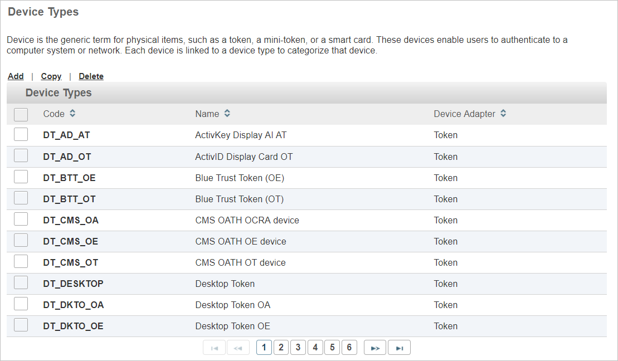Select page 3 in the pager
The width and height of the screenshot is (618, 361).
[298, 347]
